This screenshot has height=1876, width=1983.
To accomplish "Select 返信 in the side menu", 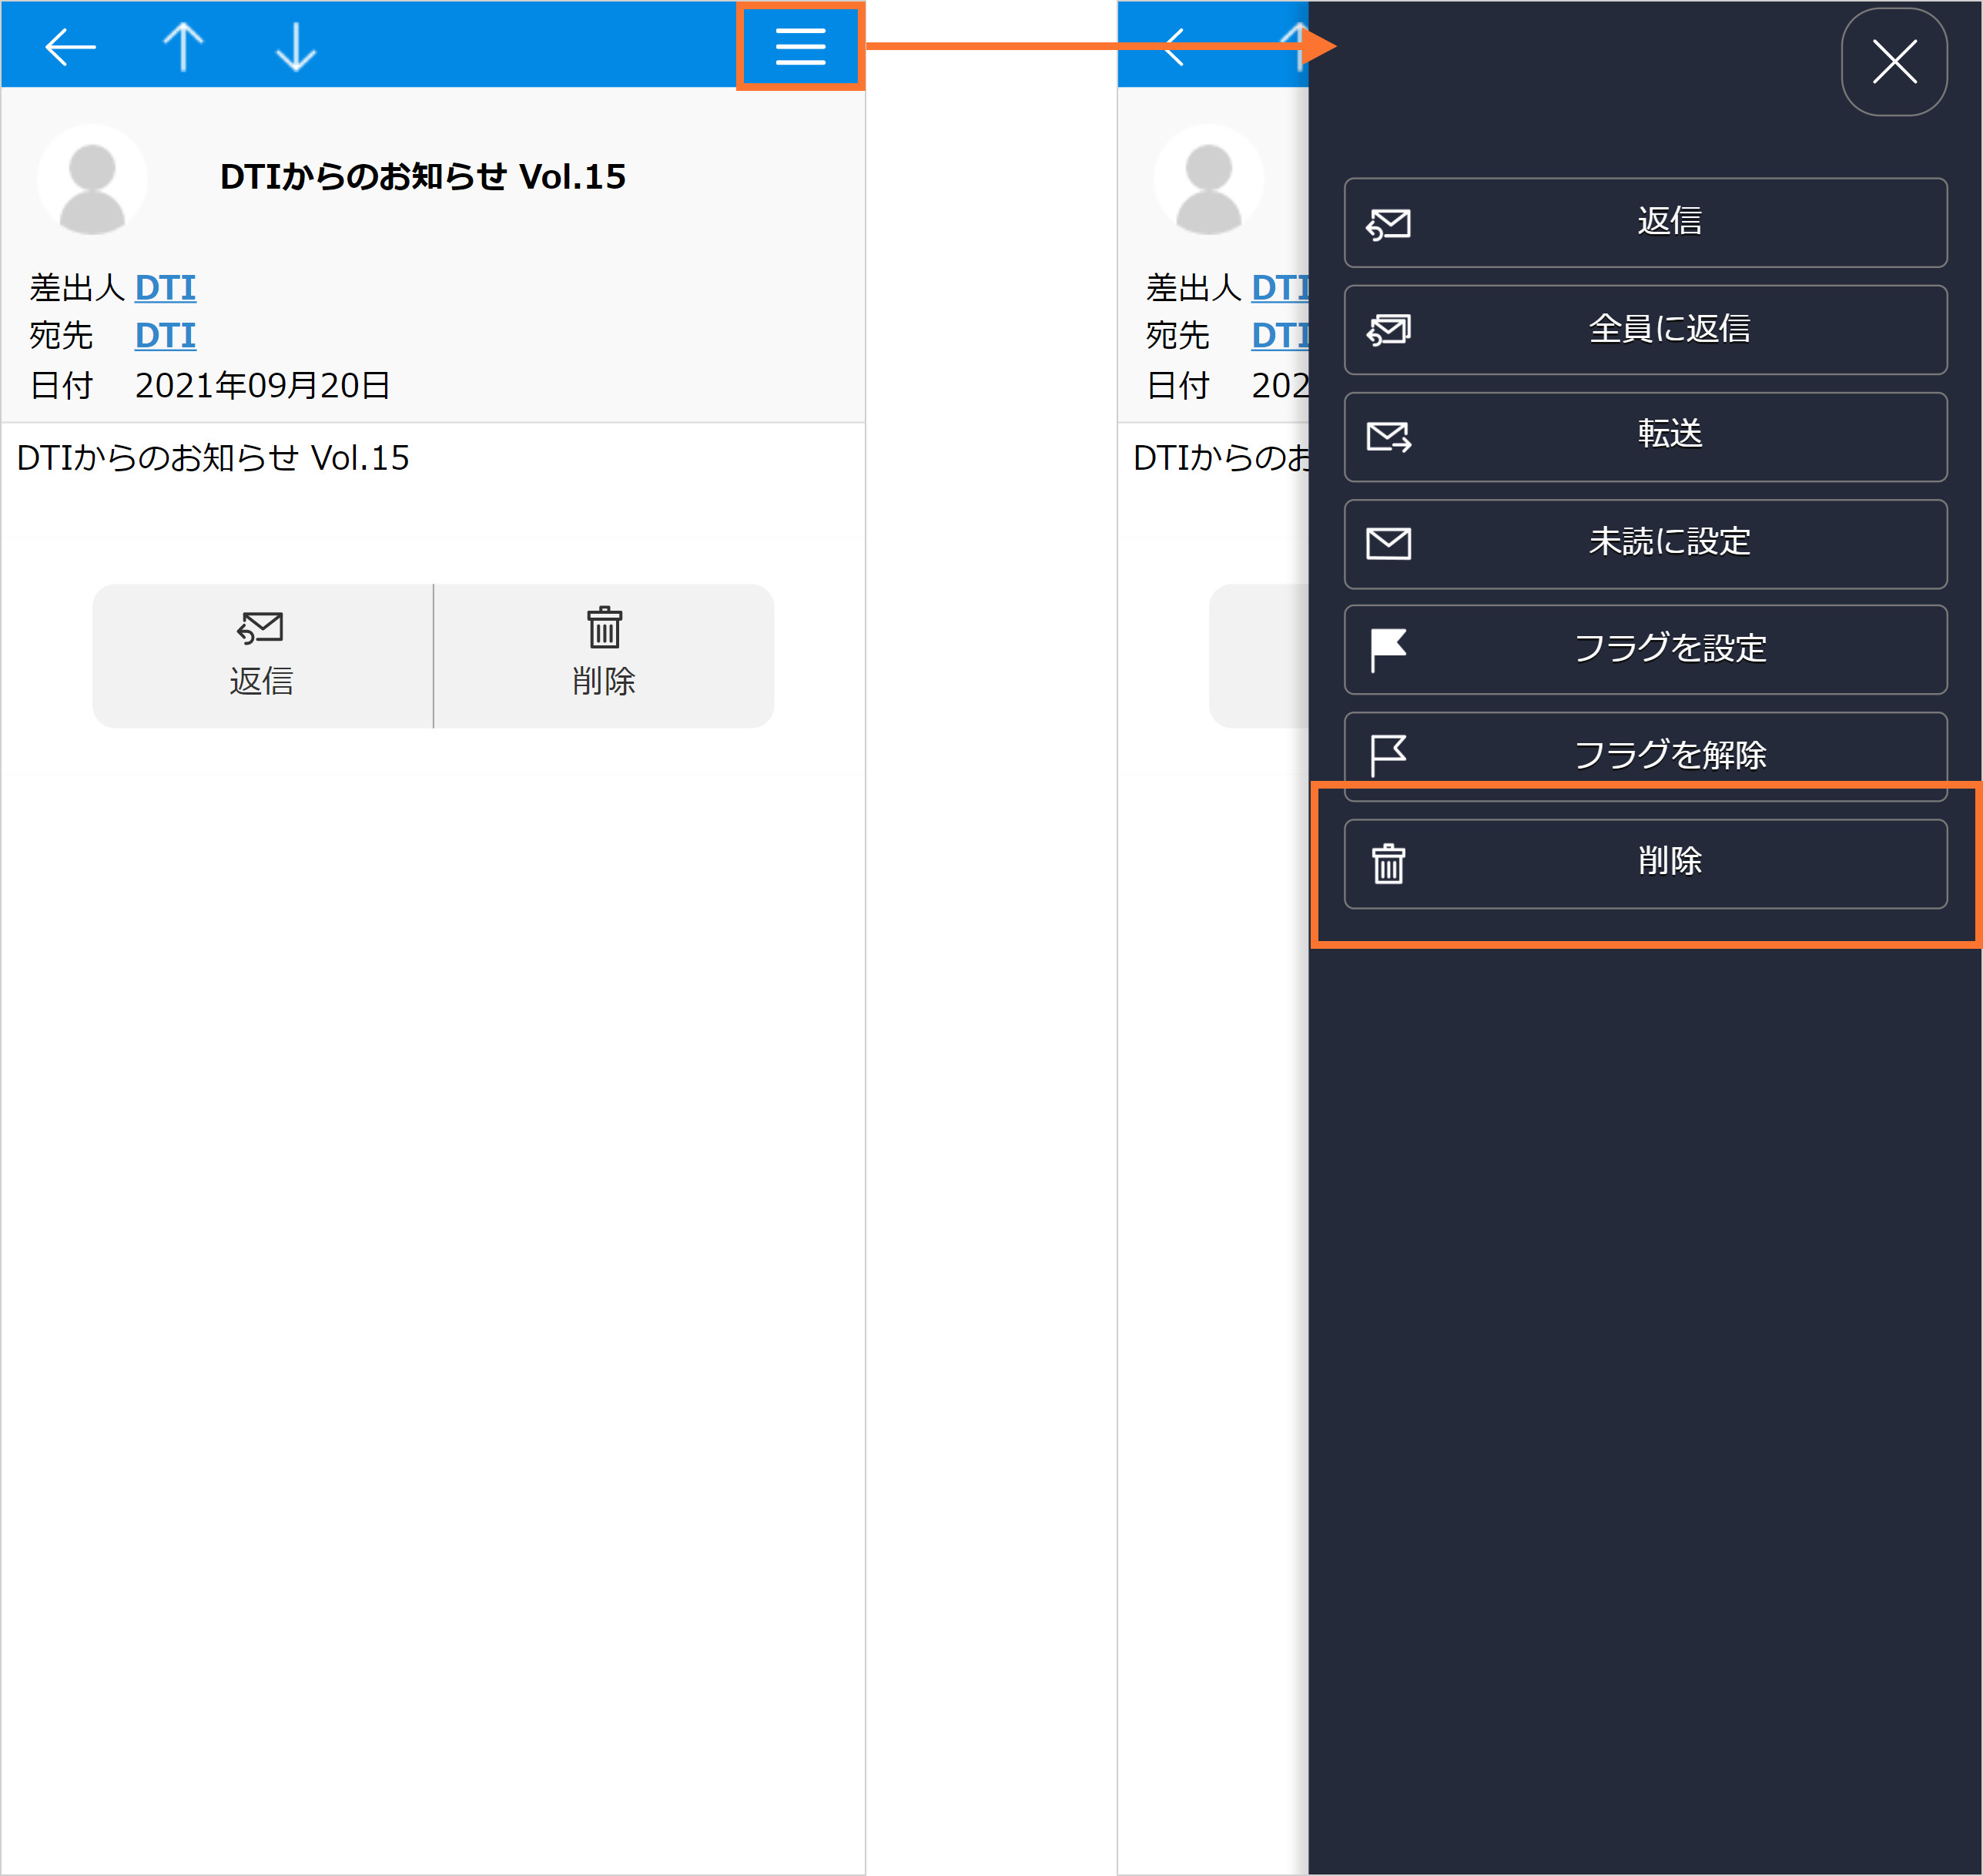I will coord(1645,223).
